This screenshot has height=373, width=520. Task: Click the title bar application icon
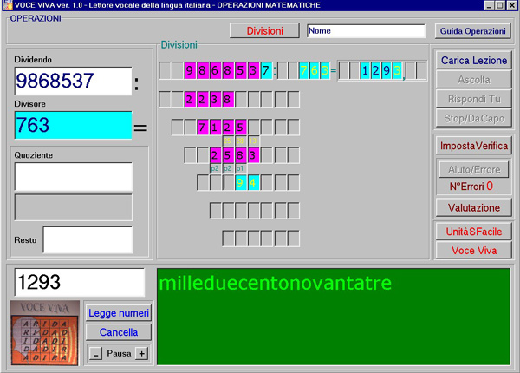(8, 5)
